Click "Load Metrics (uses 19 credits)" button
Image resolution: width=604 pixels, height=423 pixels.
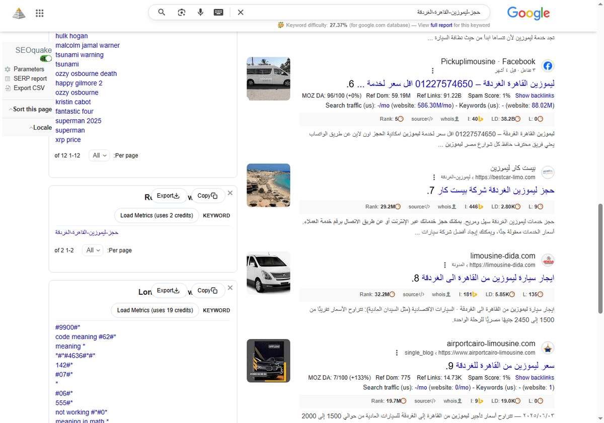pos(155,310)
